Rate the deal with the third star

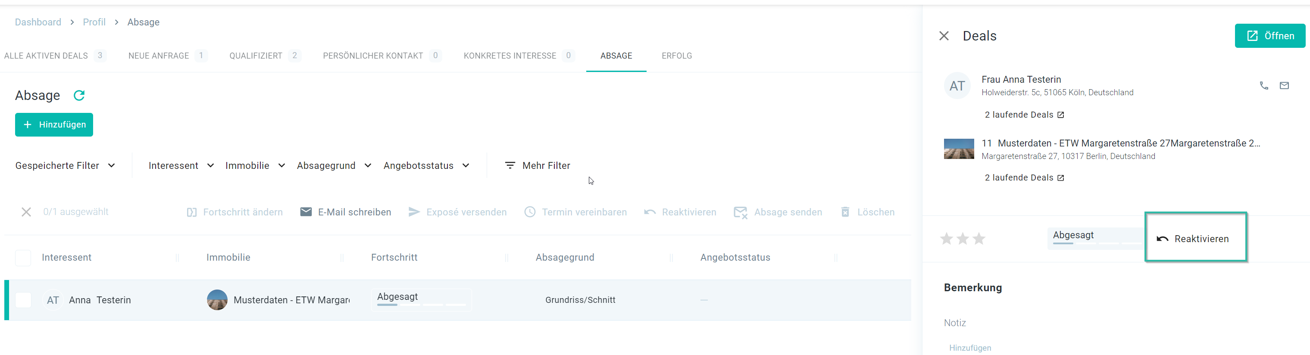click(x=979, y=239)
